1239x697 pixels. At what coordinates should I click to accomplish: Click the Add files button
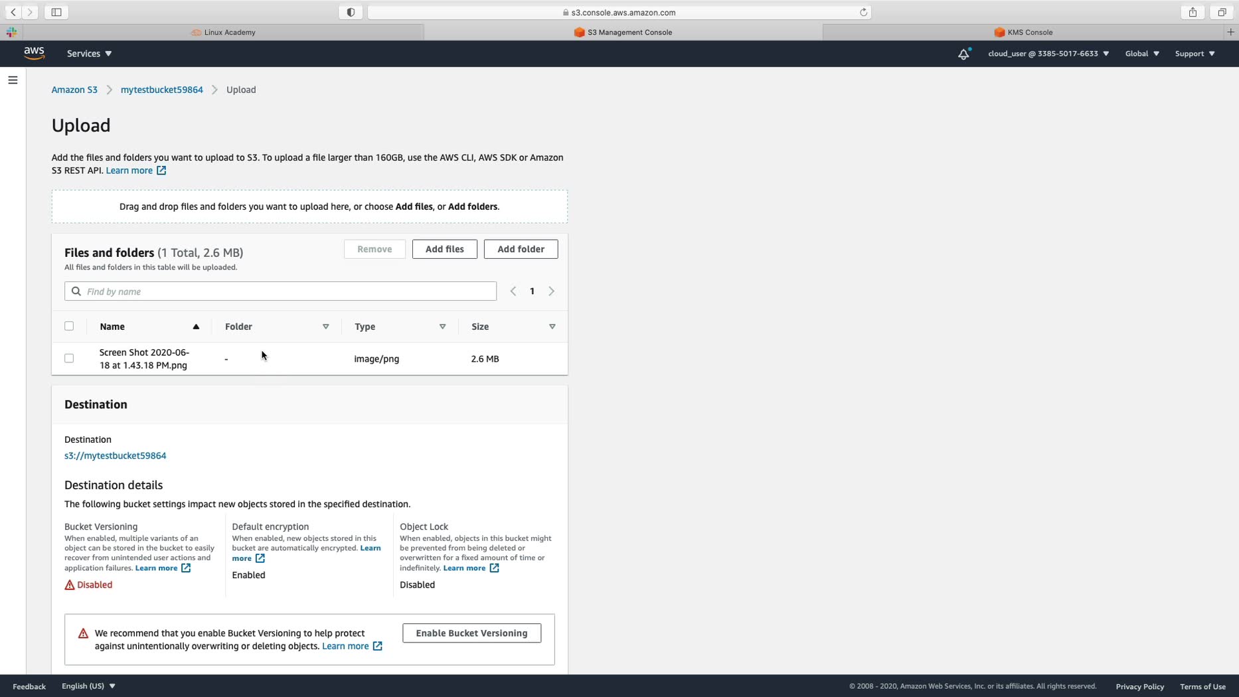(x=445, y=249)
